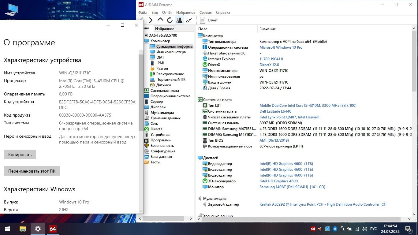Click the База данных tree icon
Viewport: 418px width, 235px height.
pos(147,157)
